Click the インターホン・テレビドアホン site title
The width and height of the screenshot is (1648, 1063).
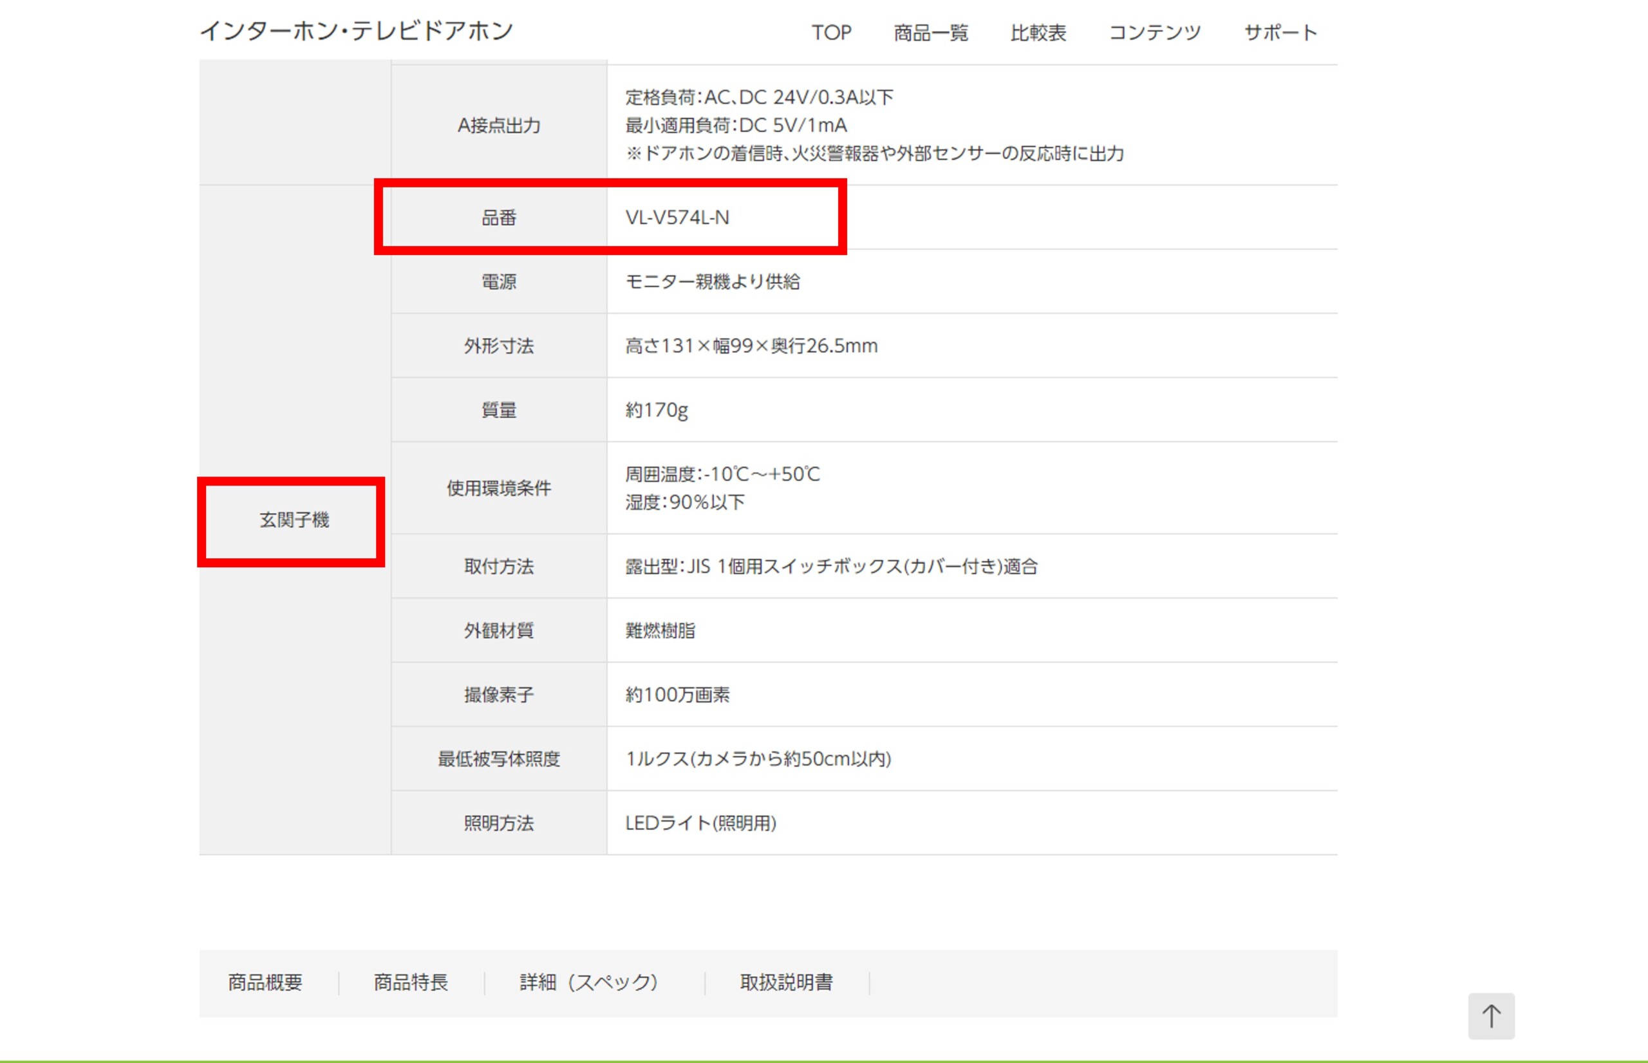(x=356, y=31)
